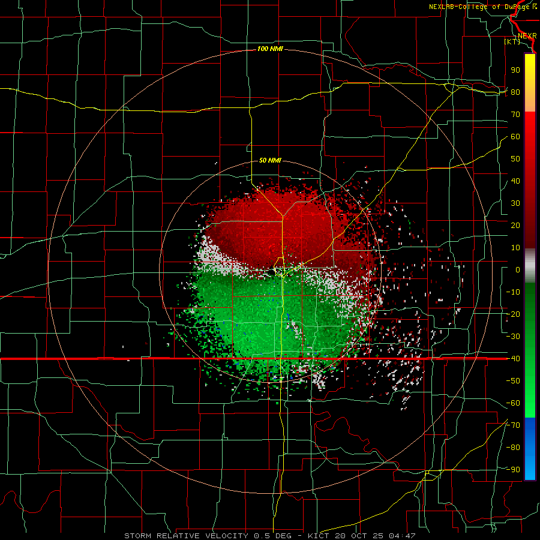Image resolution: width=540 pixels, height=540 pixels.
Task: Select the storm relative velocity caption text
Action: 269,536
